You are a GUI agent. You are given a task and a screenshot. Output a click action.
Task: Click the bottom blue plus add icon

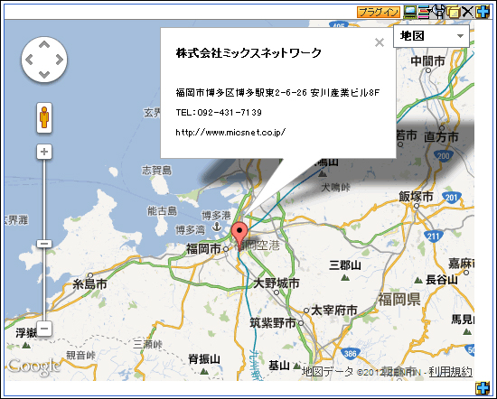[x=483, y=388]
